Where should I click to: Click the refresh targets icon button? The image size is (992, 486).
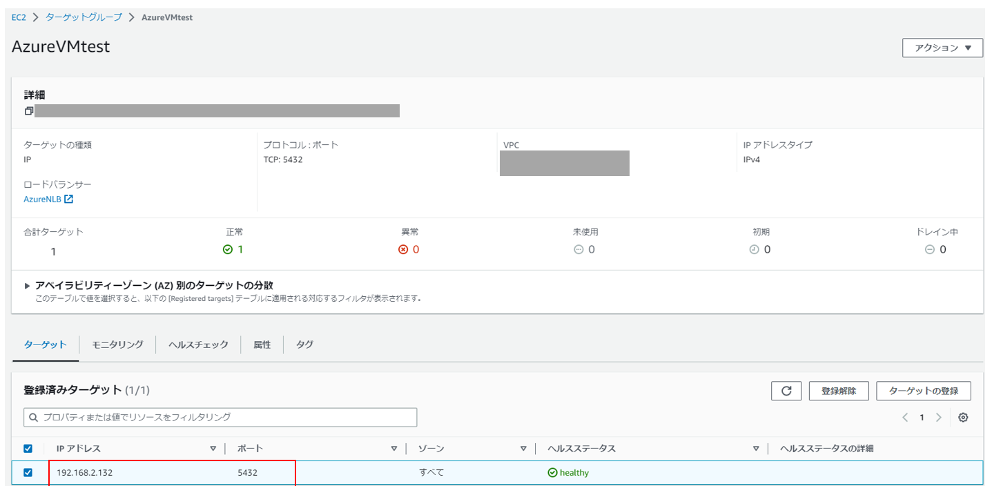coord(786,391)
